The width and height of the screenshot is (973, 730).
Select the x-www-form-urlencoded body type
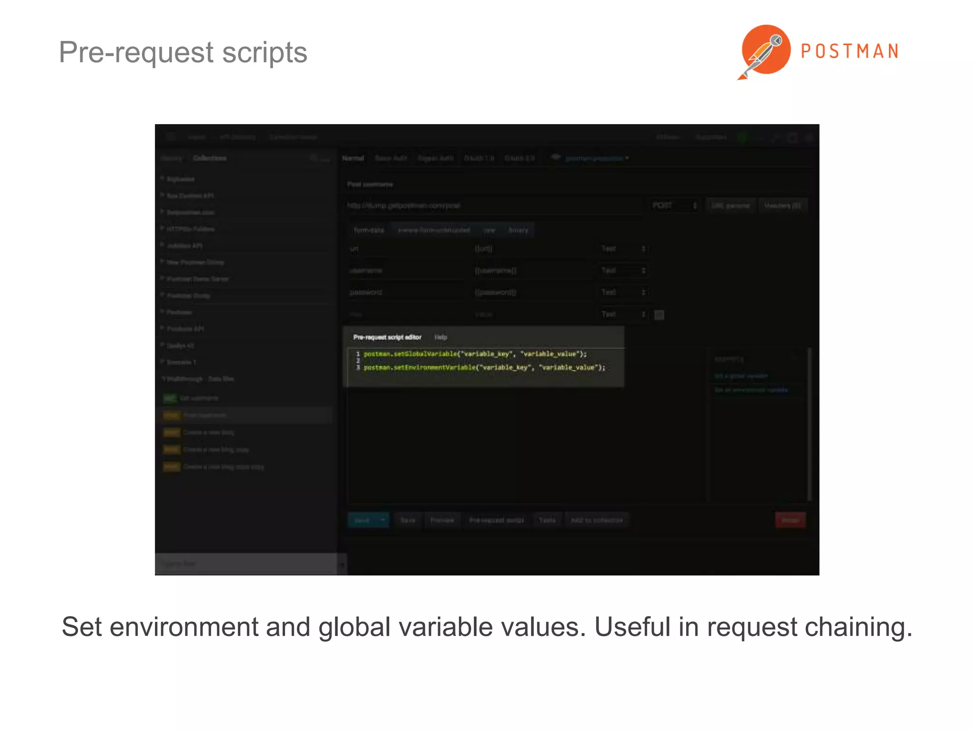coord(434,230)
